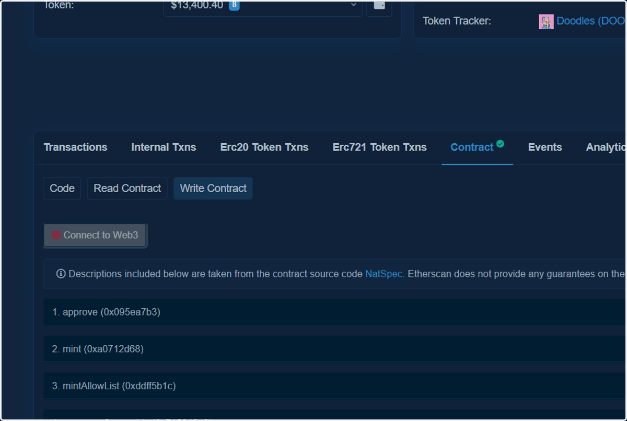The image size is (627, 421).
Task: Open the Transactions tab
Action: [x=75, y=147]
